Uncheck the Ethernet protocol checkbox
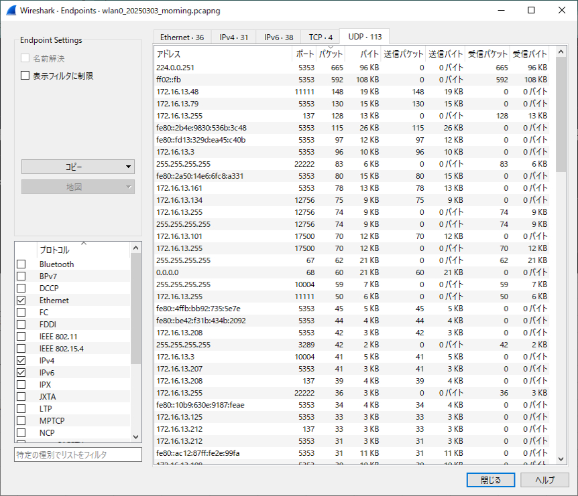578x496 pixels. [21, 301]
